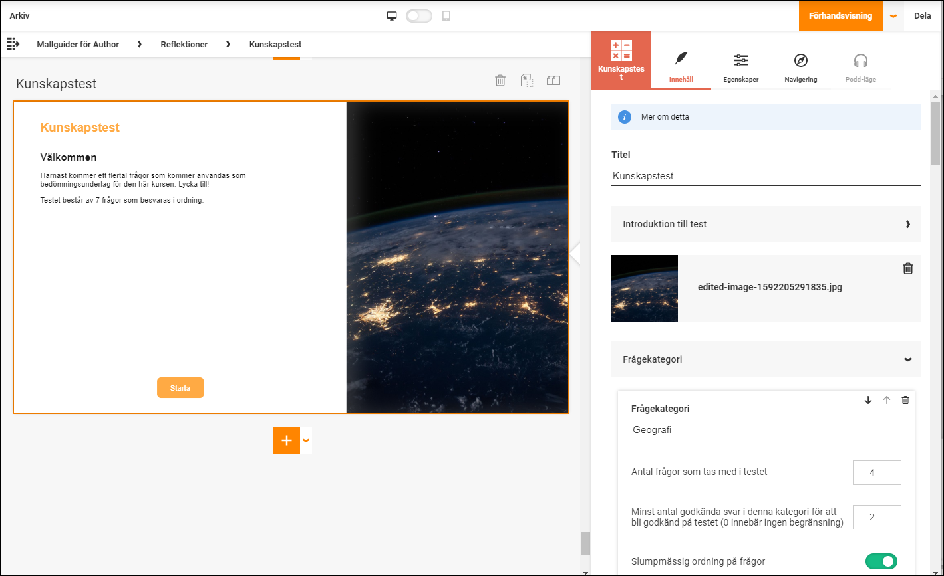Screen dimensions: 944x576
Task: Move Geografi category up with arrow
Action: tap(886, 400)
